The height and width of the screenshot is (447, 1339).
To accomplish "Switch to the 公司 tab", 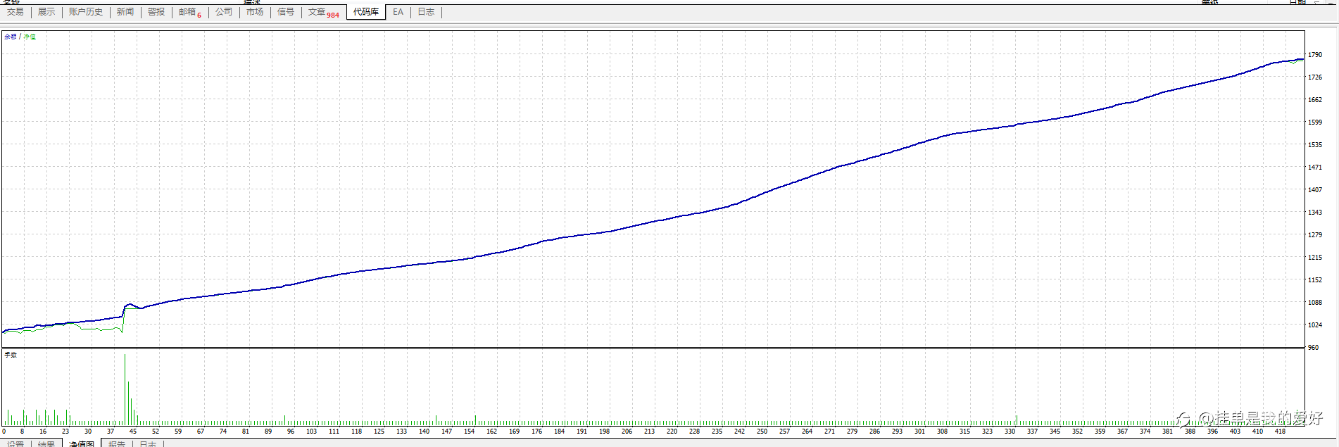I will click(x=224, y=12).
